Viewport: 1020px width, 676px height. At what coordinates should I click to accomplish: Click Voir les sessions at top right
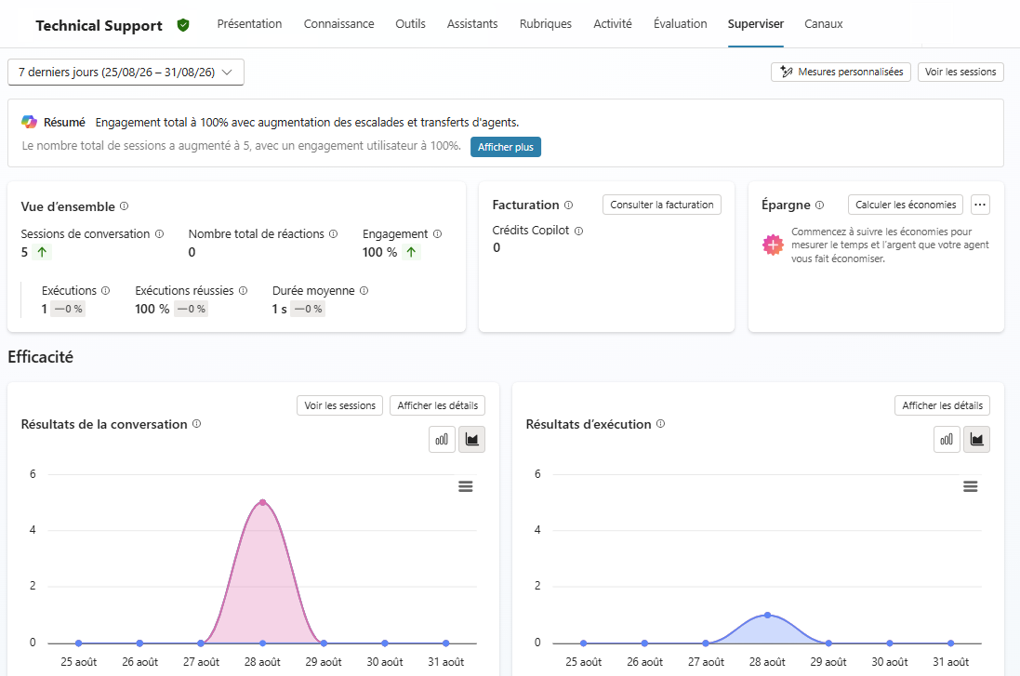click(960, 72)
